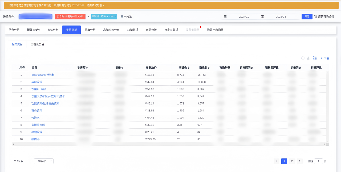Select the 高增长类目 sub-tab

(x=37, y=44)
